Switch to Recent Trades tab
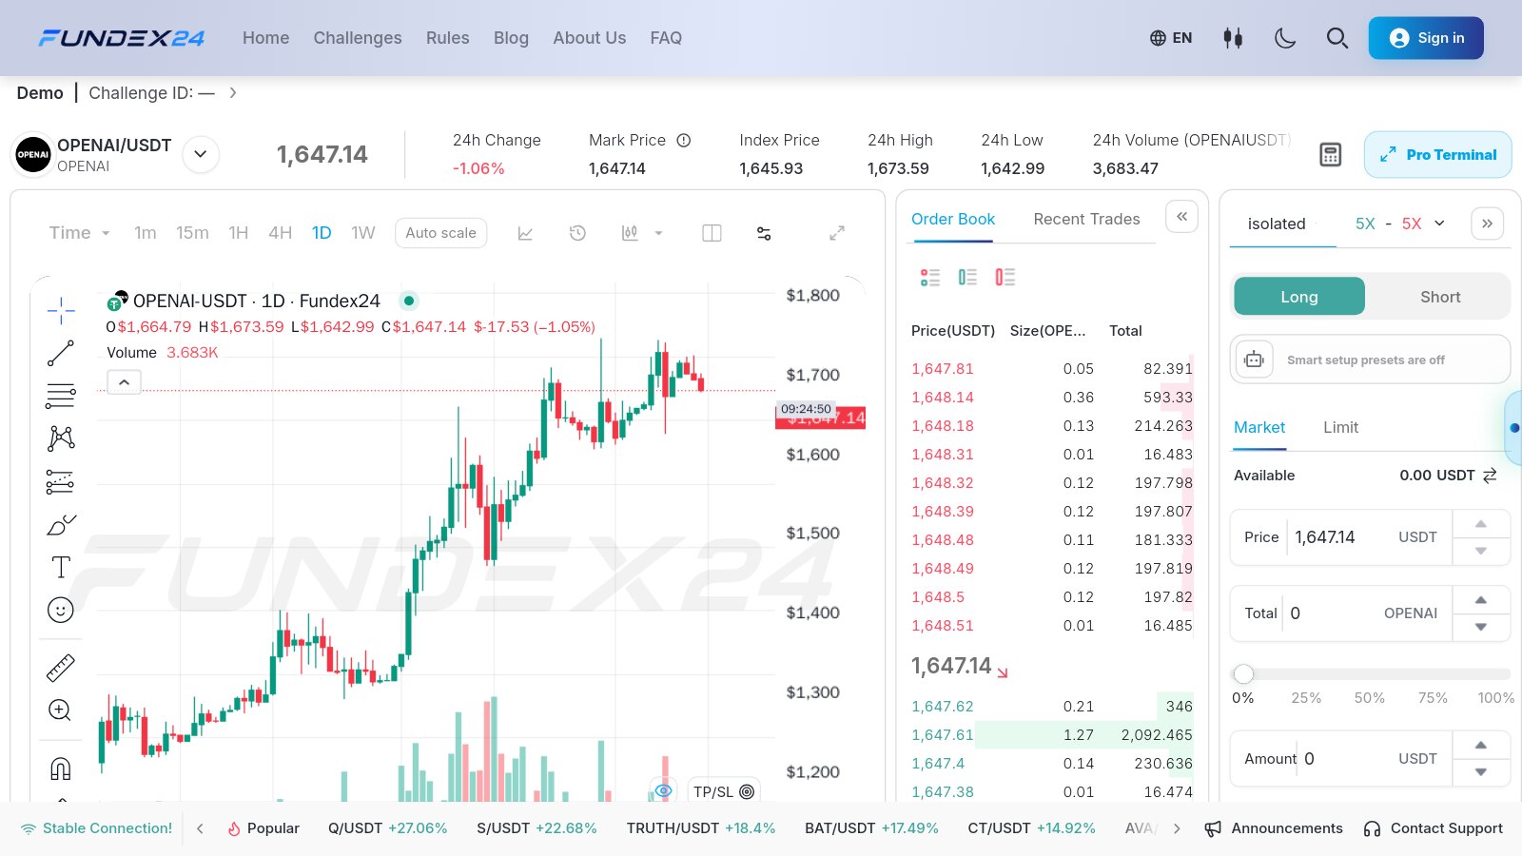 click(1086, 219)
